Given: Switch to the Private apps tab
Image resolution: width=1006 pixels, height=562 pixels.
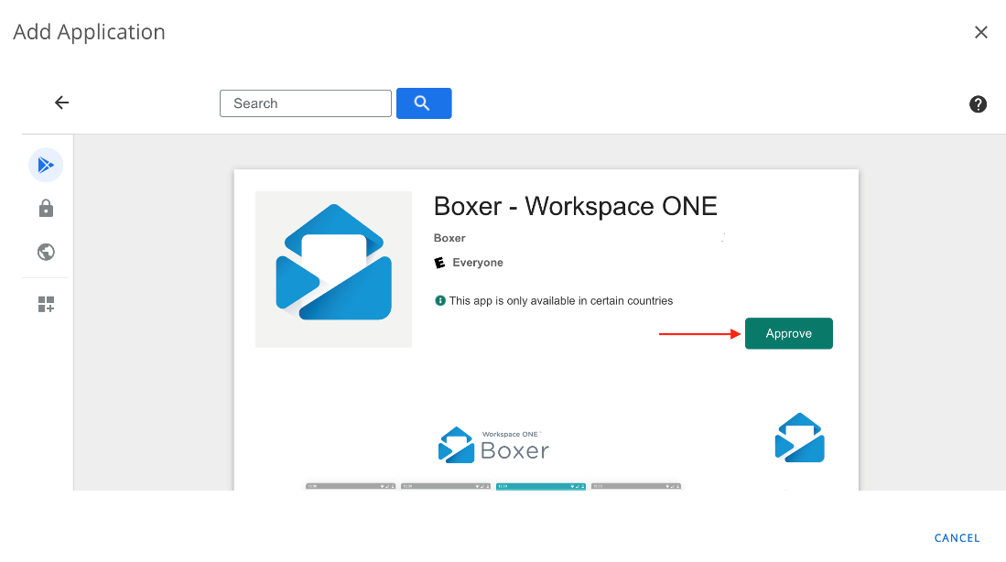Looking at the screenshot, I should [46, 209].
